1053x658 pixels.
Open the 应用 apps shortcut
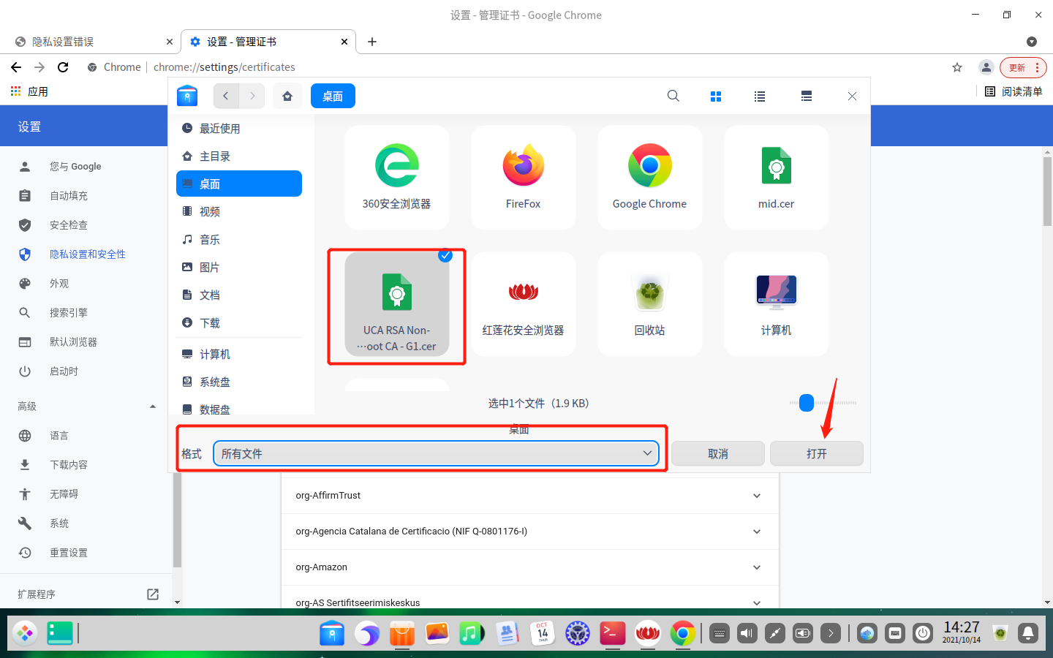29,91
